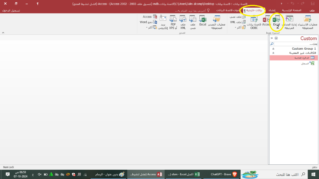Open saved imports (عمليات الاستيراد المحفوظة)
The height and width of the screenshot is (179, 319).
point(308,22)
